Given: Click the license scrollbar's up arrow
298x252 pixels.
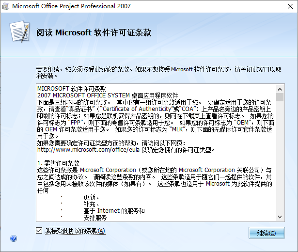Looking at the screenshot, I should (280, 89).
